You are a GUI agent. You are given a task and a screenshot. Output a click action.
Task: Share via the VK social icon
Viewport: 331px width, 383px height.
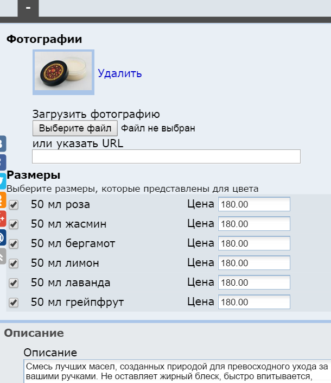(3, 143)
